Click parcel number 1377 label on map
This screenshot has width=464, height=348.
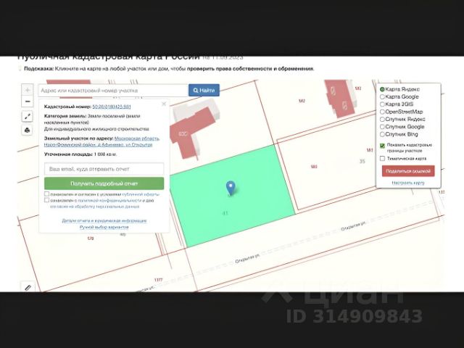pyautogui.click(x=159, y=280)
